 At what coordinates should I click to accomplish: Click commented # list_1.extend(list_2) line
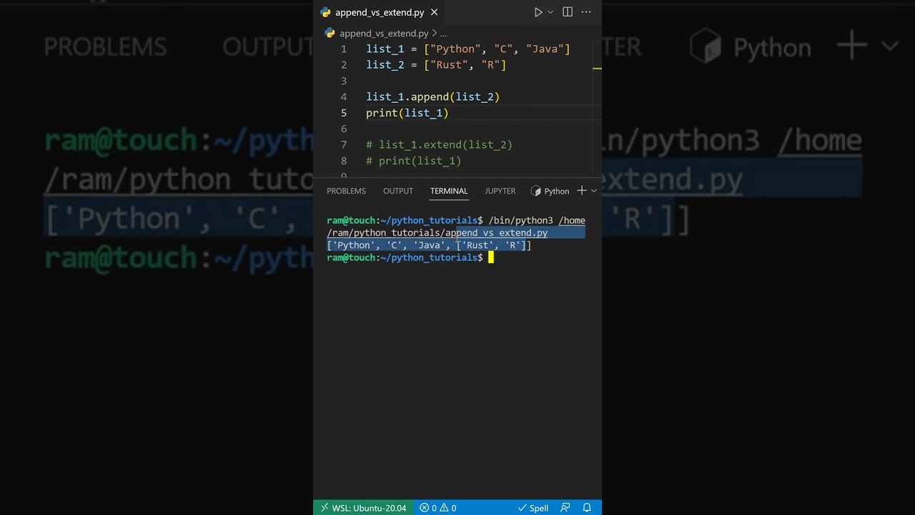pyautogui.click(x=439, y=144)
